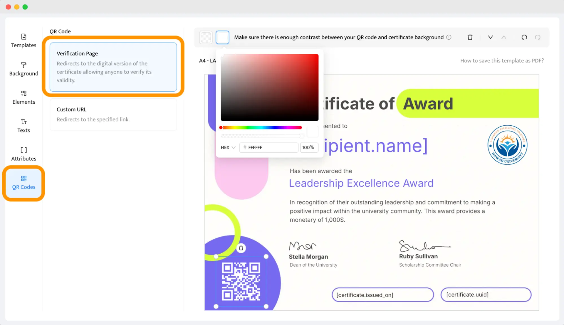Delete the selected QR code
This screenshot has height=325, width=564.
click(470, 37)
